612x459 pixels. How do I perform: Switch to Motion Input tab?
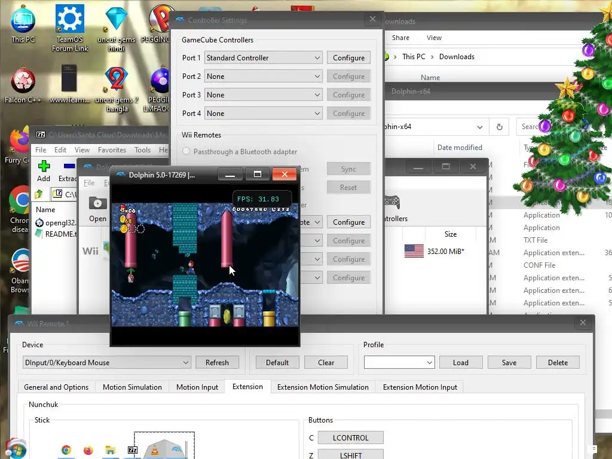(x=197, y=387)
